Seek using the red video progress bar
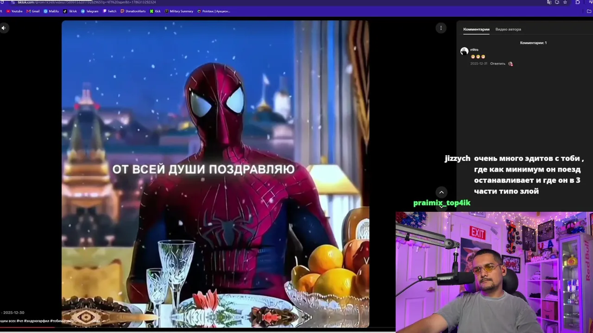 pyautogui.click(x=28, y=328)
